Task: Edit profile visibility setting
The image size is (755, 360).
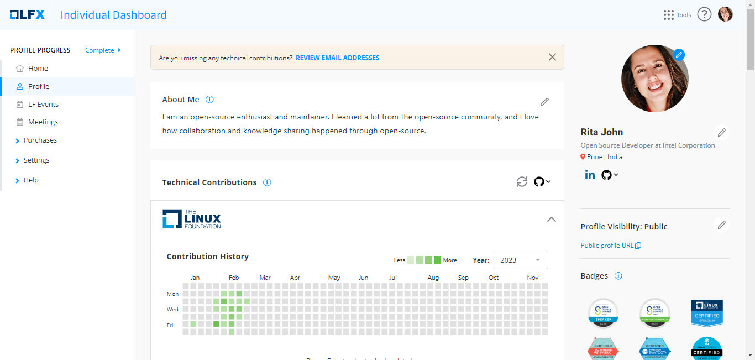Action: 721,225
